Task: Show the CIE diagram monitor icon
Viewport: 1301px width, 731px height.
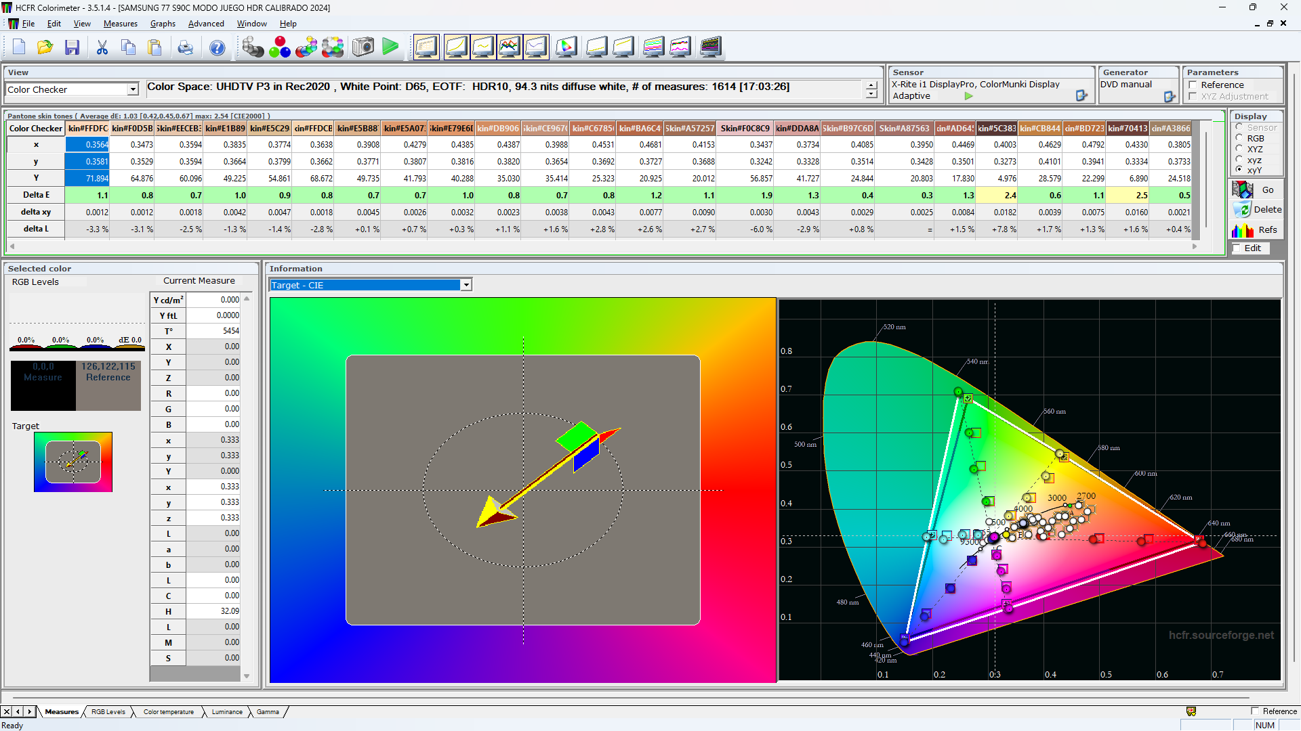Action: point(566,47)
